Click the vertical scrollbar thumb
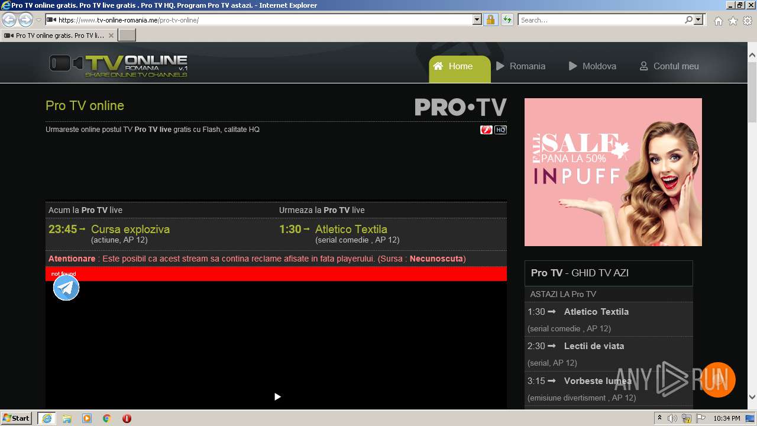Screen dimensions: 757x426 pyautogui.click(x=752, y=92)
